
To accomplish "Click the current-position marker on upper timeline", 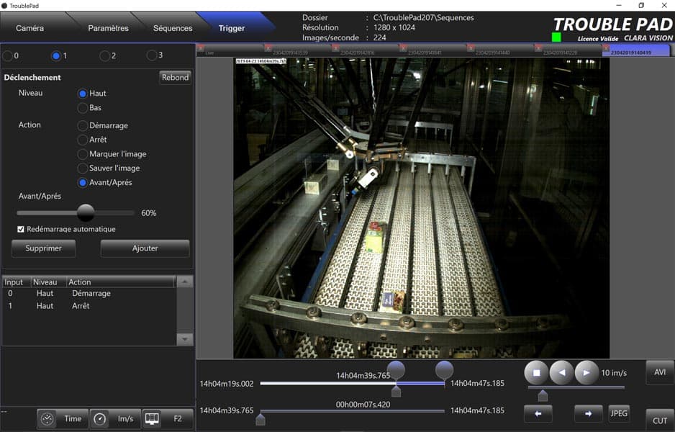I will (396, 391).
